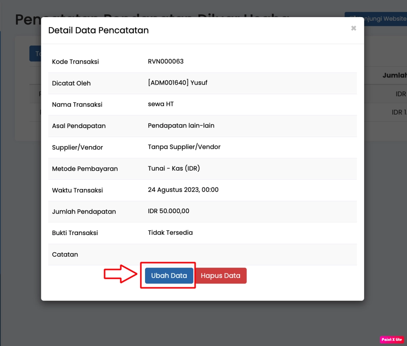The width and height of the screenshot is (407, 346).
Task: Click 'Tidak Tersedia' in Bukti Transaksi row
Action: (170, 233)
